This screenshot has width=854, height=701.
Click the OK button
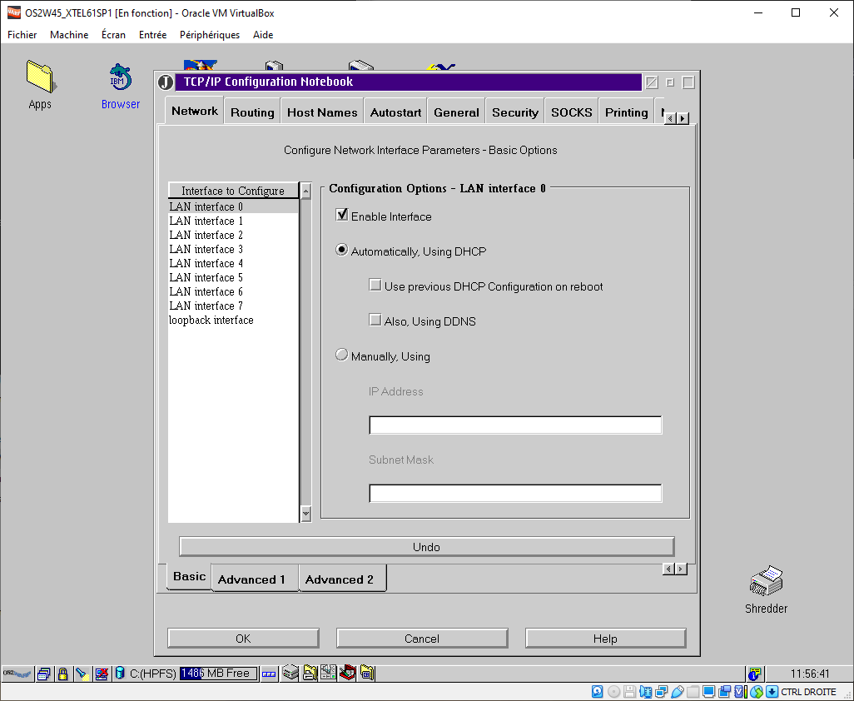[x=243, y=639]
